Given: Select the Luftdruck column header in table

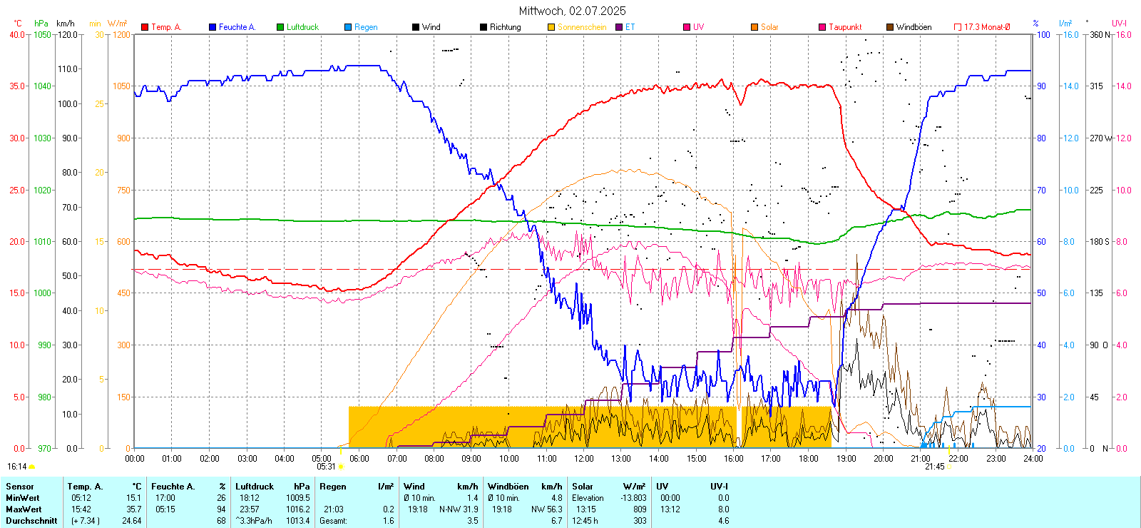Looking at the screenshot, I should 255,487.
